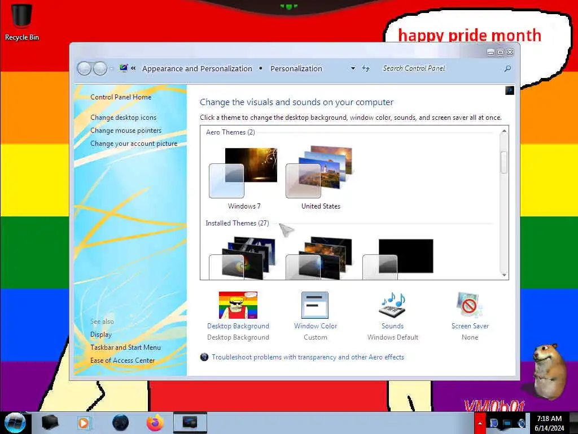
Task: Select the second installed theme thumbnail
Action: (x=319, y=258)
